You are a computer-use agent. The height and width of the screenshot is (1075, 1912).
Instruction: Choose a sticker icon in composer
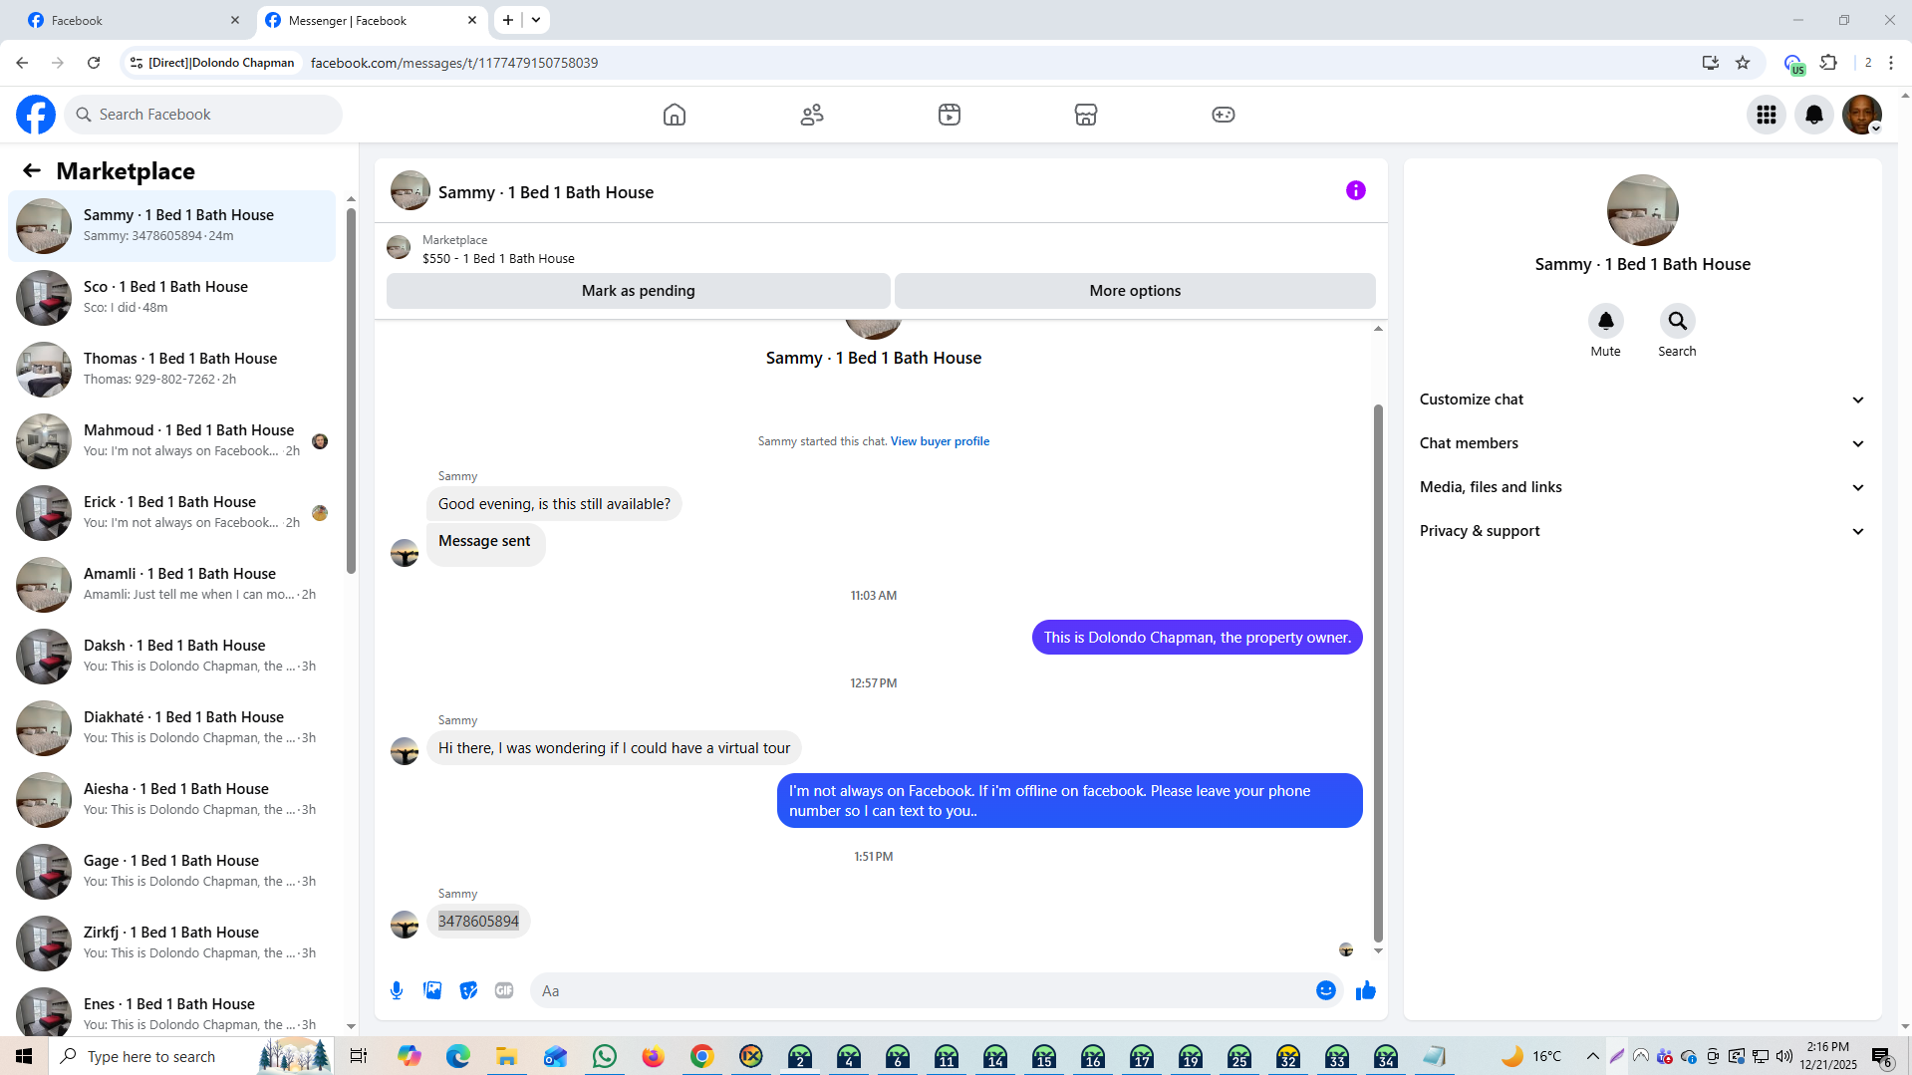click(468, 990)
